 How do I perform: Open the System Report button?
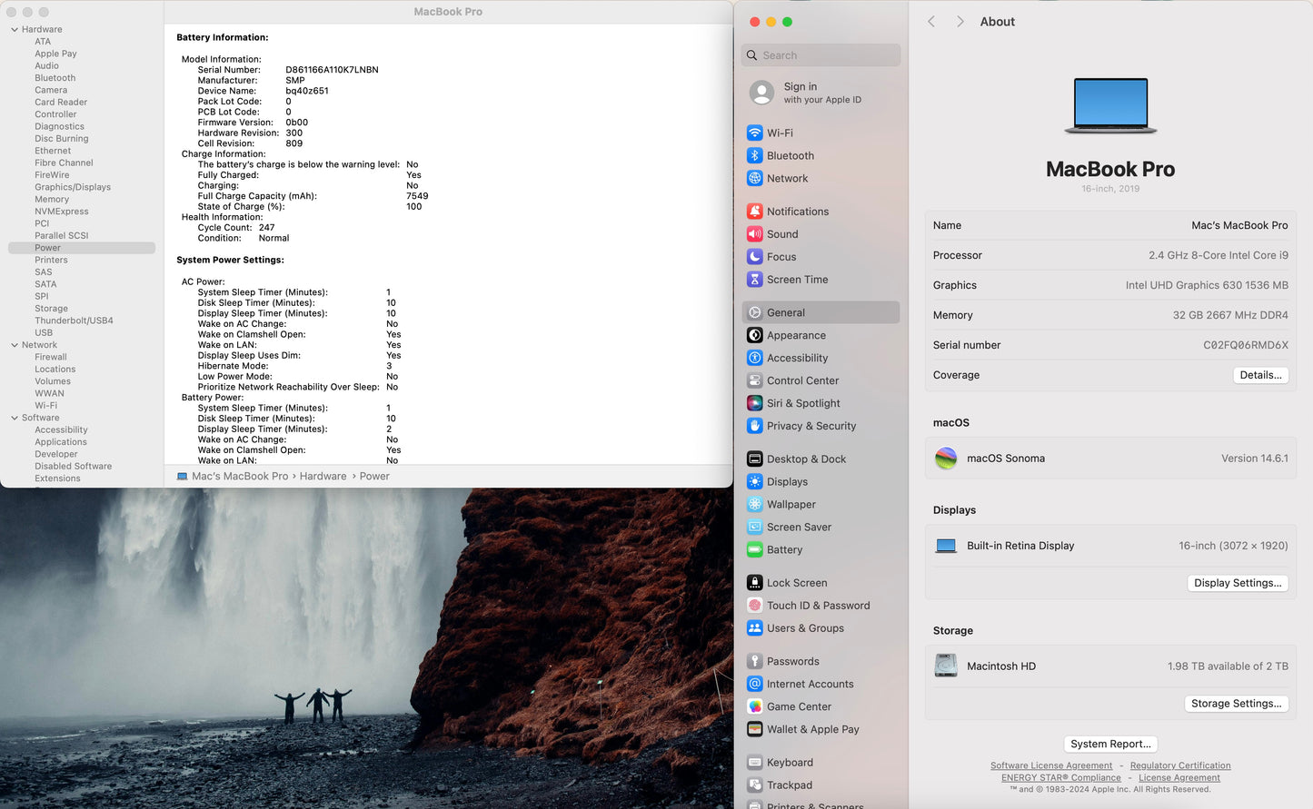tap(1110, 744)
